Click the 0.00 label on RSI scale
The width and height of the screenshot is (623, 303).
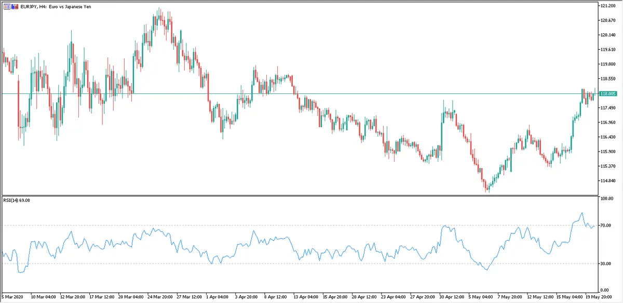[x=604, y=290]
